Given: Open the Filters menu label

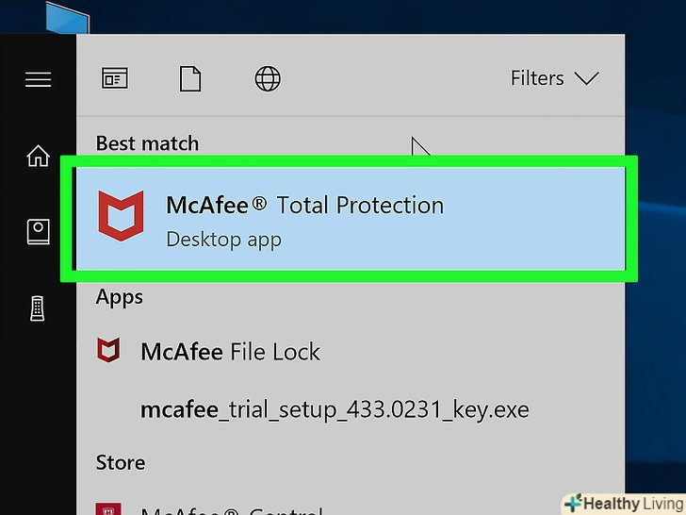Looking at the screenshot, I should tap(537, 79).
